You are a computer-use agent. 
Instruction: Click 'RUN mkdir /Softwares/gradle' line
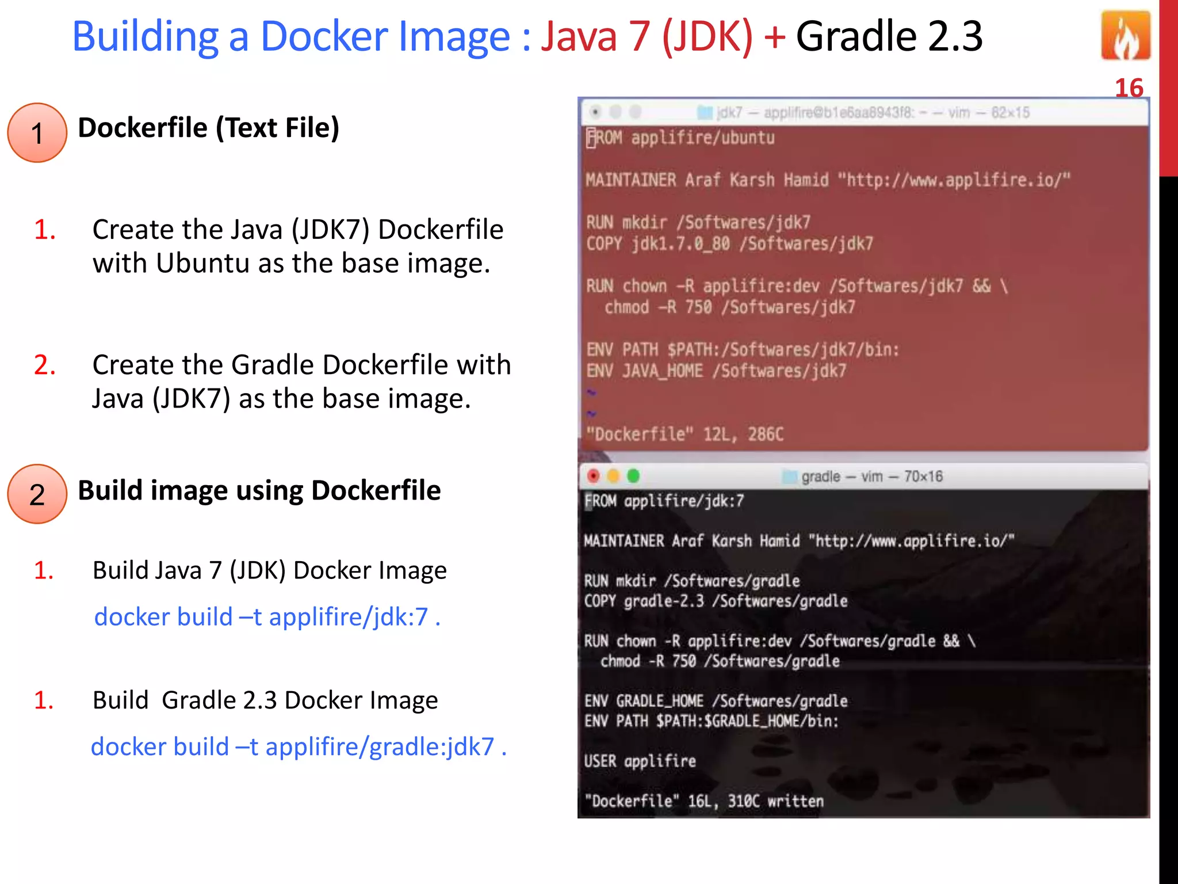click(x=692, y=581)
